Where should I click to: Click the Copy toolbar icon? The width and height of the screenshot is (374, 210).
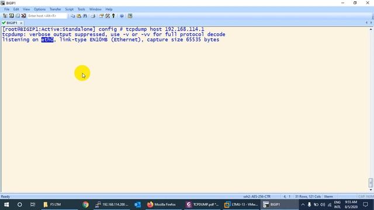[72, 16]
